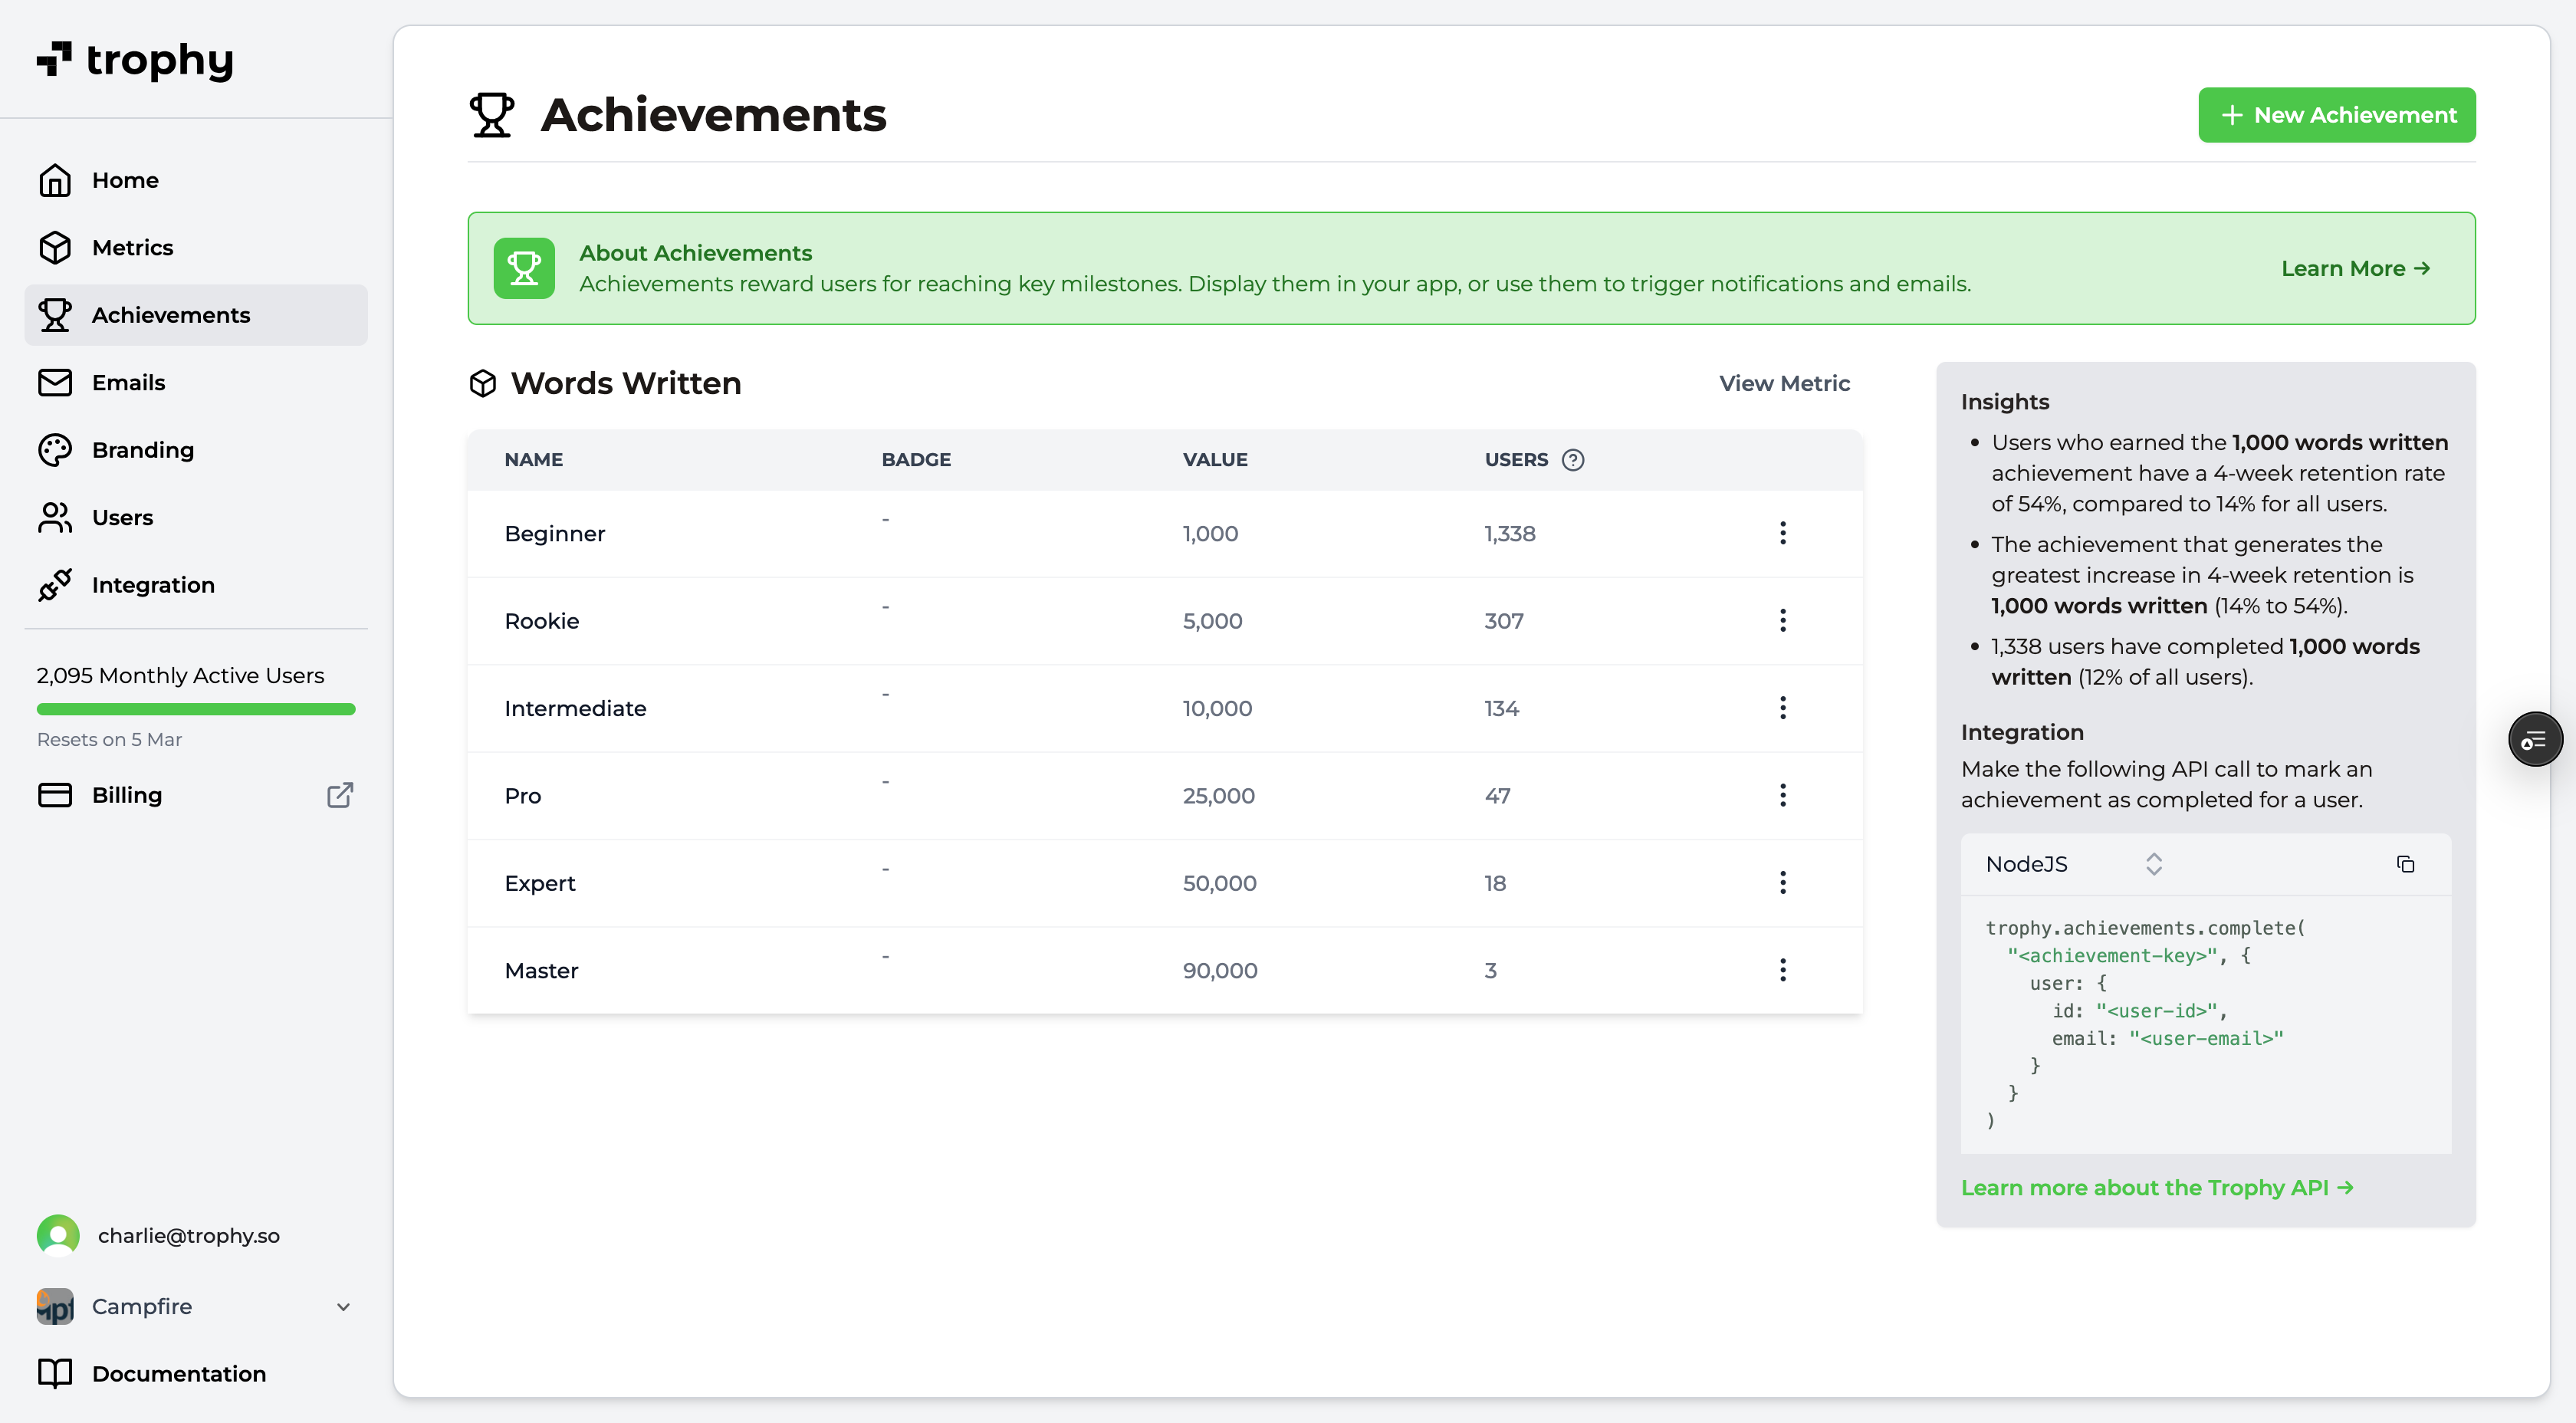Click the Emails envelope icon
The width and height of the screenshot is (2576, 1423).
[55, 382]
